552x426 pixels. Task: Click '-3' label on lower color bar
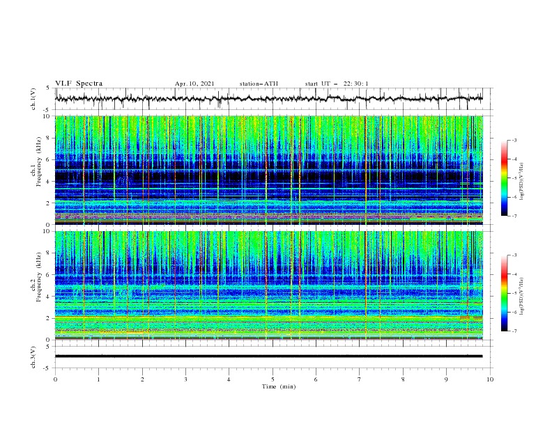(x=514, y=255)
